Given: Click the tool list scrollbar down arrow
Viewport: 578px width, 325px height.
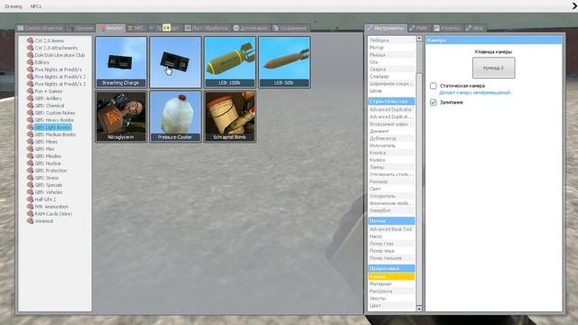Looking at the screenshot, I should pyautogui.click(x=419, y=308).
